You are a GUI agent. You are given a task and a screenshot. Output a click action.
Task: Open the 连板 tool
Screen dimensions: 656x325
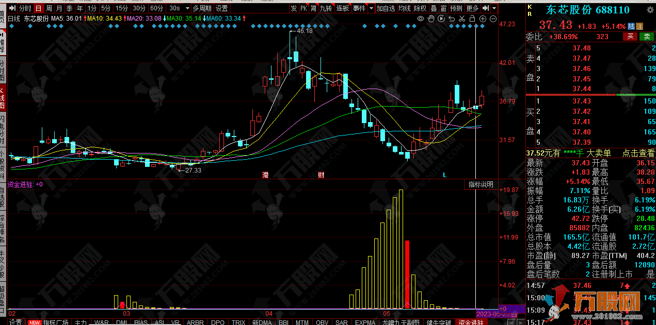pyautogui.click(x=342, y=8)
